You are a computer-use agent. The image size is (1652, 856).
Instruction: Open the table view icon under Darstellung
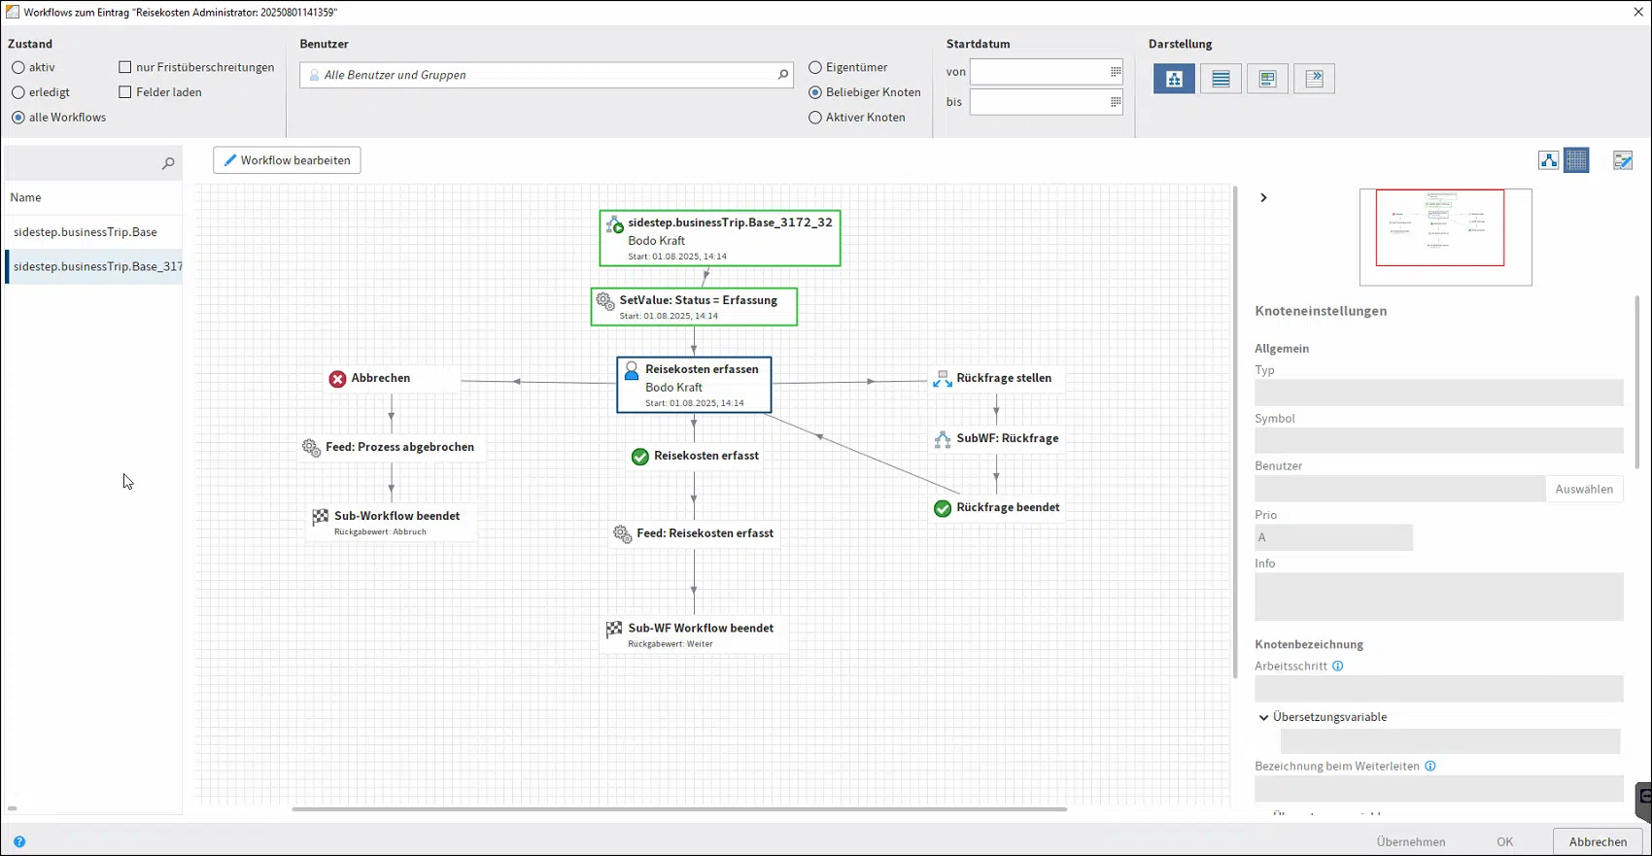pyautogui.click(x=1267, y=79)
